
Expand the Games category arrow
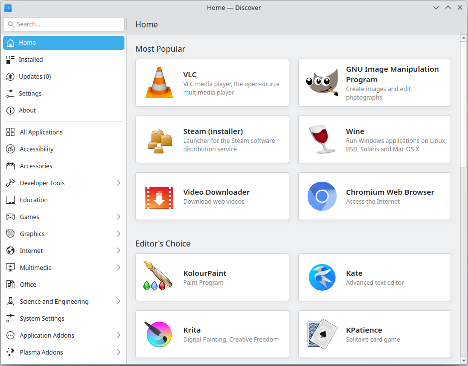118,217
